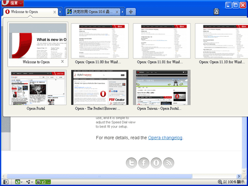Expand the Opera Link sync dropdown
248x186 pixels.
pos(22,182)
